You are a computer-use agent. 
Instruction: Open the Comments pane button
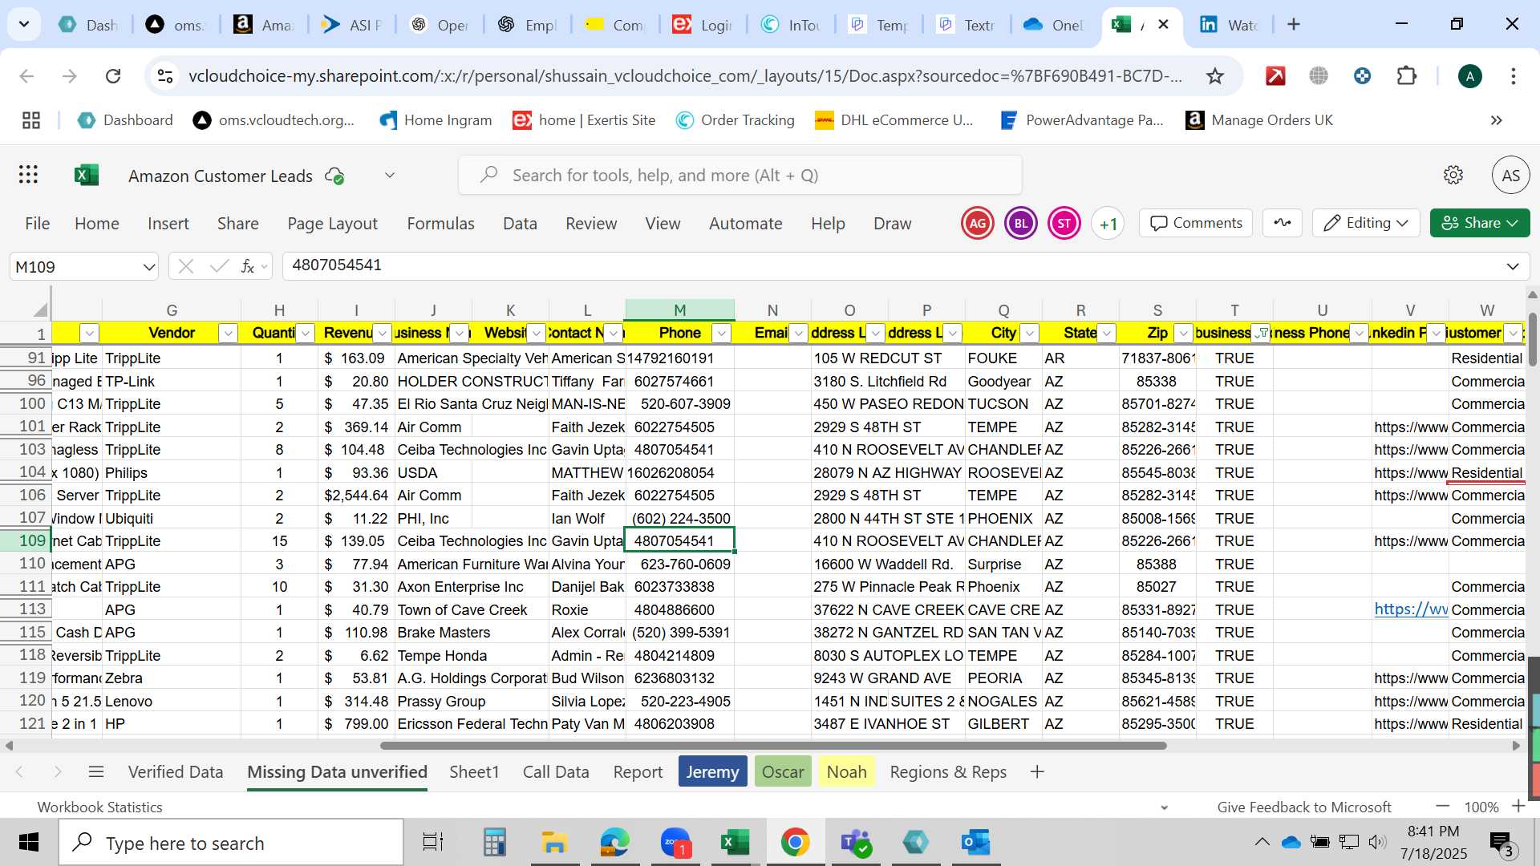click(1196, 223)
